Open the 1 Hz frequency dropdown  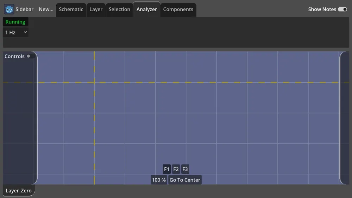(x=15, y=32)
